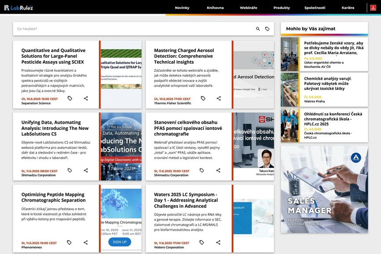The image size is (381, 254).
Task: Open the LabRulez home logo
Action: (18, 8)
